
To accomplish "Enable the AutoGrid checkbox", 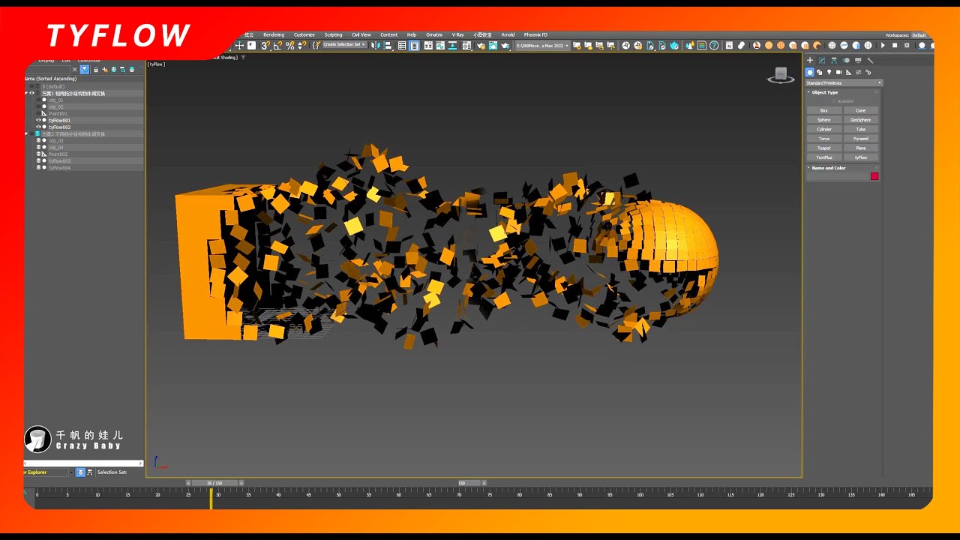I will [x=833, y=100].
